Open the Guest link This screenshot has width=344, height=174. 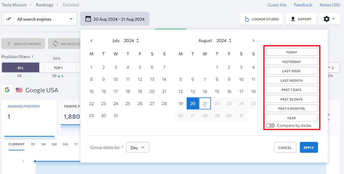coord(277,5)
